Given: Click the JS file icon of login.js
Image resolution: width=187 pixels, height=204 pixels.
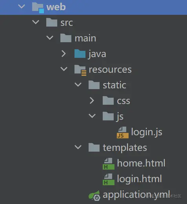Looking at the screenshot, I should pos(123,132).
